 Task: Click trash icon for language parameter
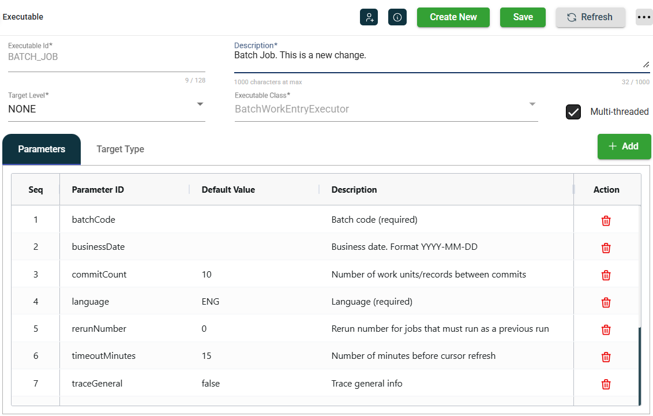[606, 302]
